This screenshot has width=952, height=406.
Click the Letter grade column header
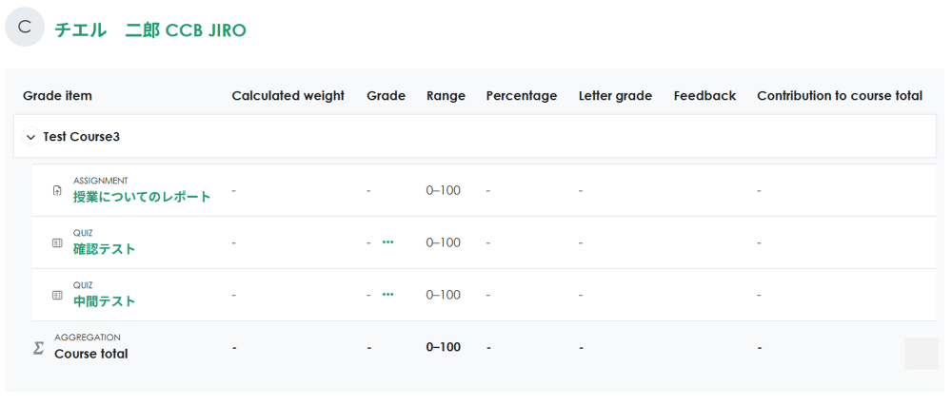tap(615, 96)
